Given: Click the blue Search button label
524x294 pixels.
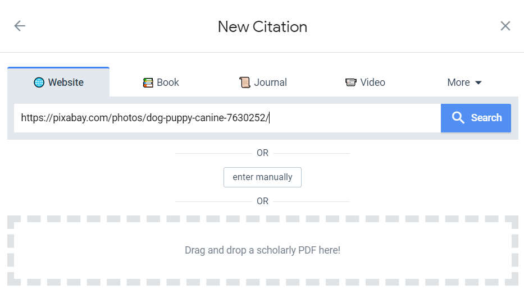Looking at the screenshot, I should (486, 118).
